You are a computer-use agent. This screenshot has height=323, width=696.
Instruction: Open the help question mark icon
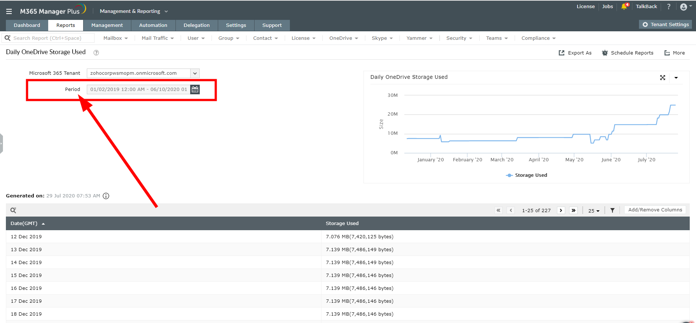(669, 7)
